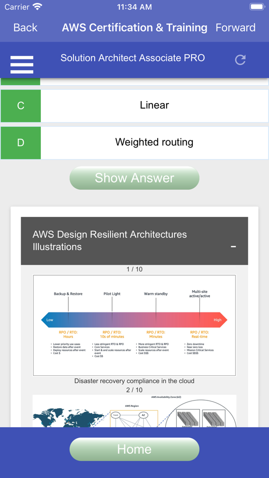This screenshot has width=269, height=478.
Task: Tap the Wi-Fi status icon
Action: click(38, 7)
